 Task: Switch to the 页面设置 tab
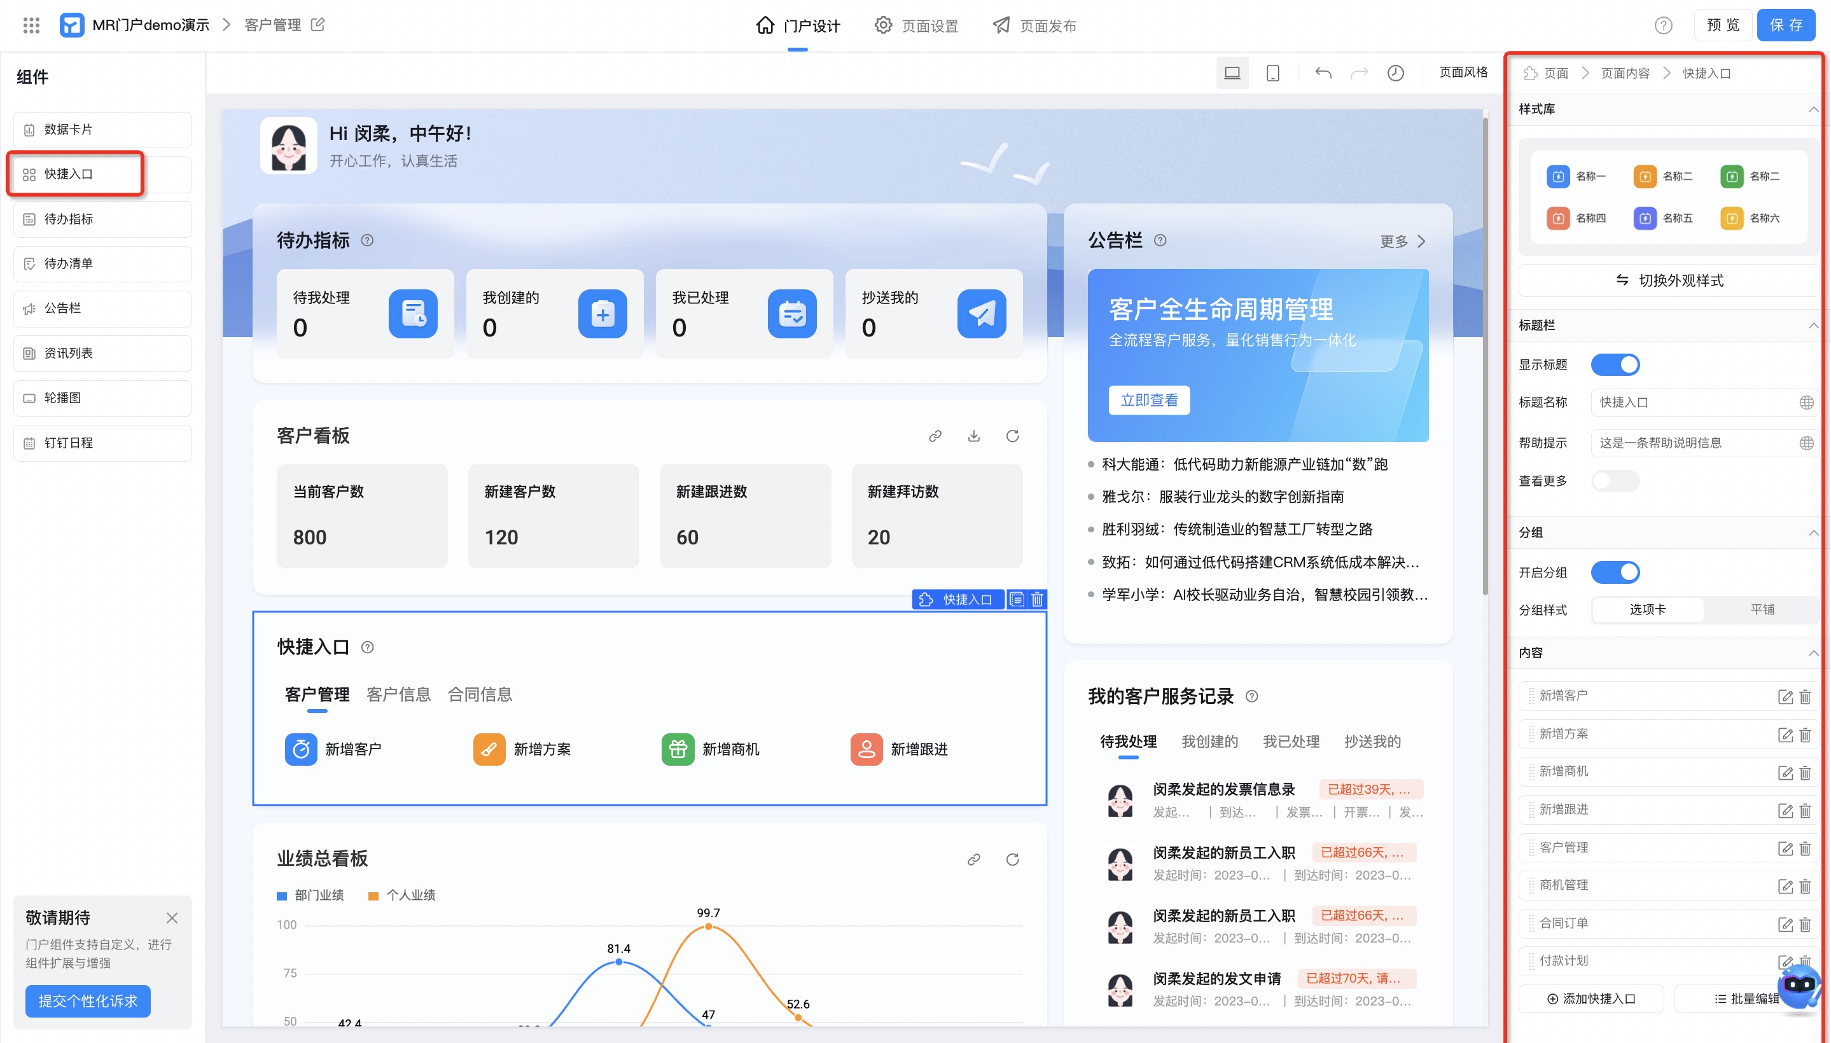tap(916, 26)
